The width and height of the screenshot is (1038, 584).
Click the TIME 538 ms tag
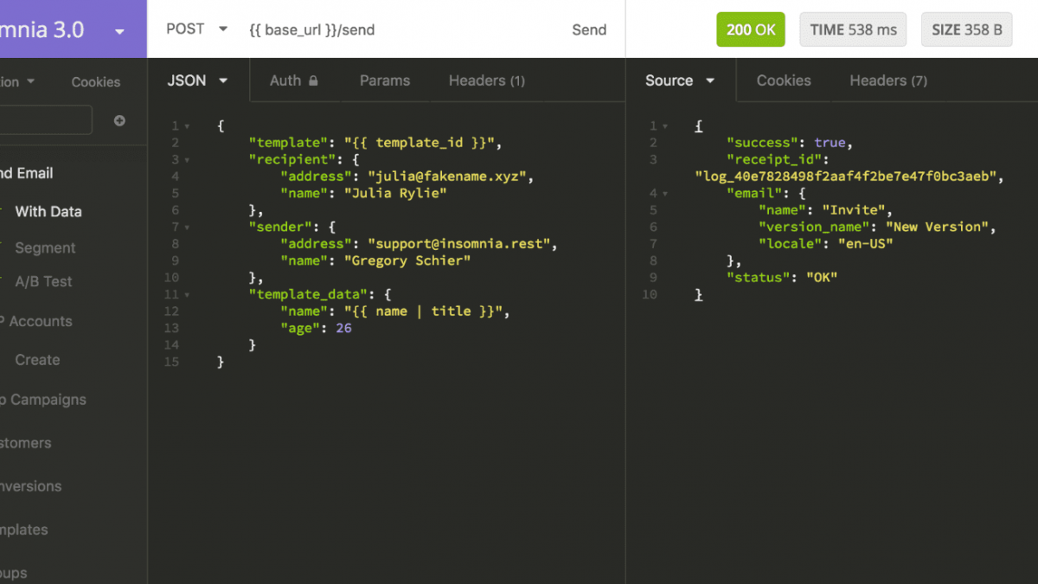tap(853, 29)
